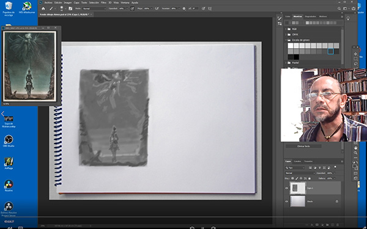This screenshot has width=367, height=229.
Task: Expand the CMYK swatches folder
Action: tap(286, 35)
